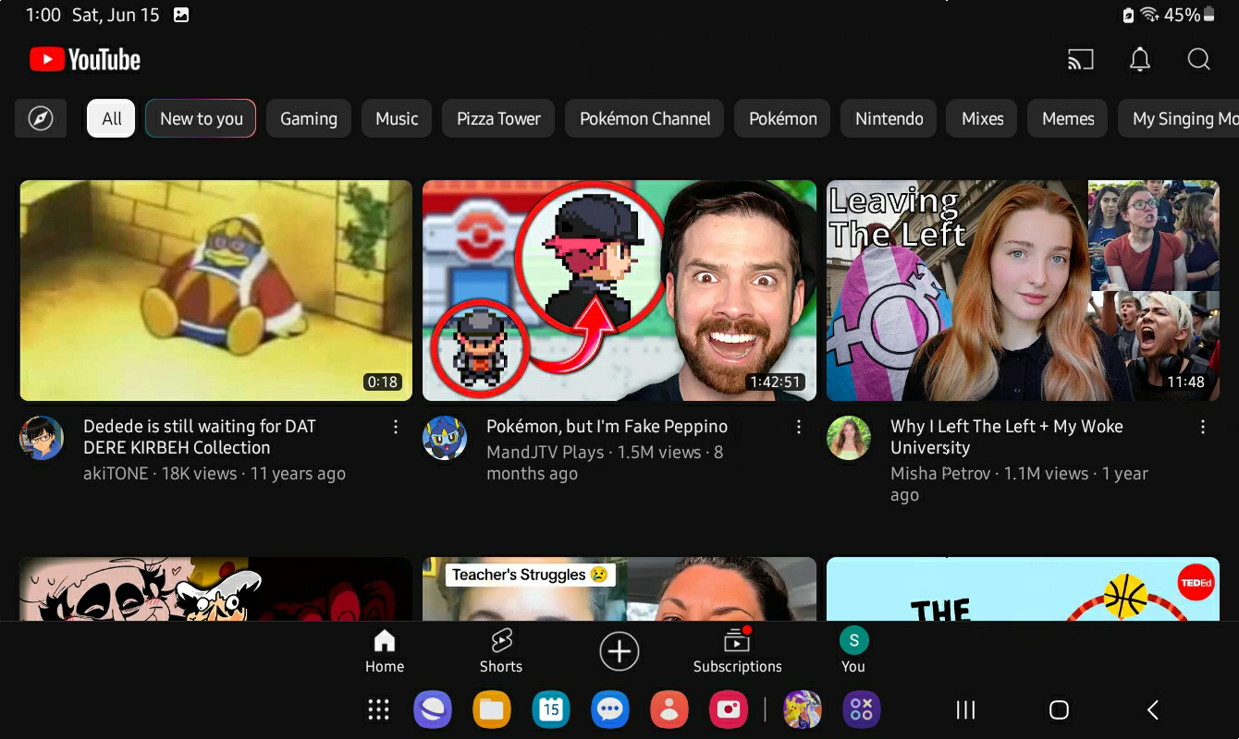
Task: Play the Fake Peppino Pokémon thumbnail
Action: tap(619, 290)
